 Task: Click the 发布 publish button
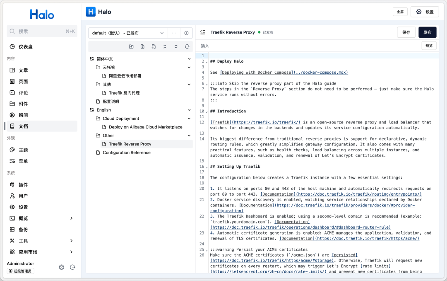(x=427, y=32)
